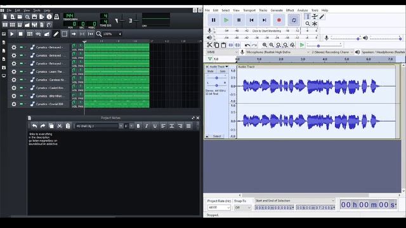The image size is (406, 228).
Task: Toggle italic in Project Notes
Action: coord(147,126)
